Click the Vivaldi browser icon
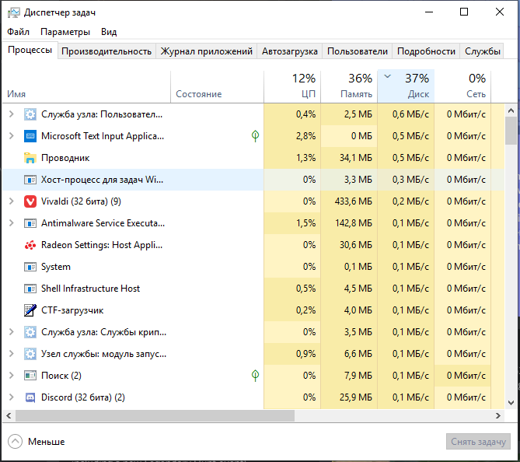This screenshot has height=462, width=520. click(30, 201)
